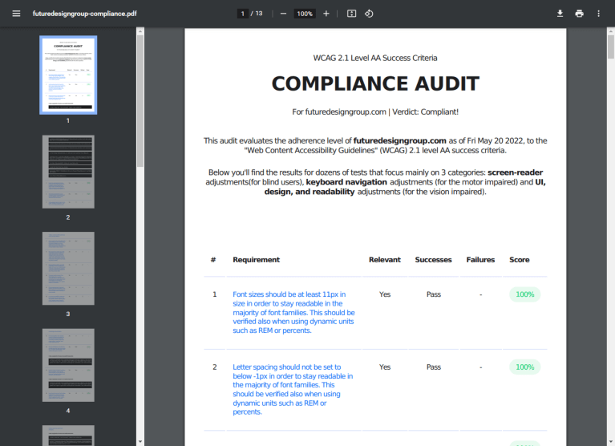The height and width of the screenshot is (446, 615).
Task: Click the 100% score badge for requirement 2
Action: click(x=524, y=367)
